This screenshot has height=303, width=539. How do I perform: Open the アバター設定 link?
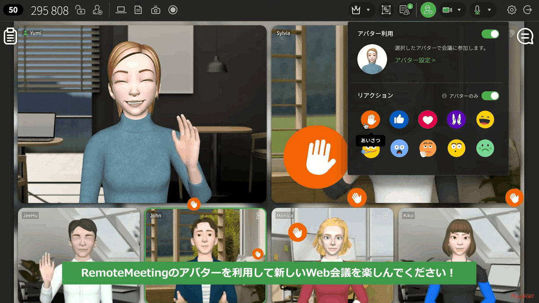pos(415,60)
